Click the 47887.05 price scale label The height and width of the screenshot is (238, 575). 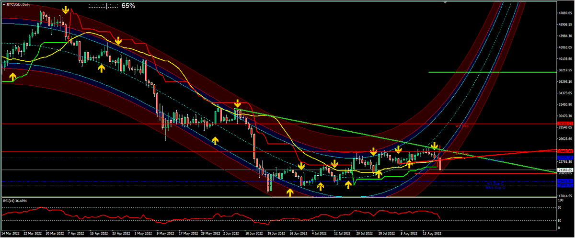click(x=565, y=13)
